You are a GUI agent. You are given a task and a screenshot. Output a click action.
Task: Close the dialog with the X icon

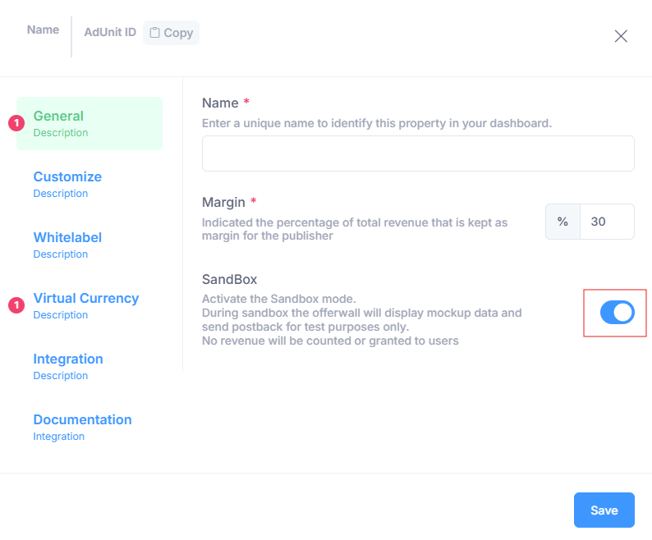[x=621, y=36]
